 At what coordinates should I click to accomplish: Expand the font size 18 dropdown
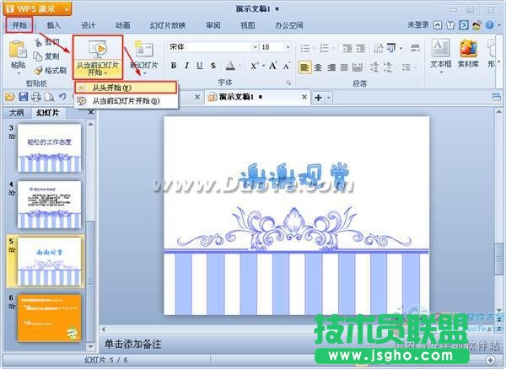tap(288, 47)
